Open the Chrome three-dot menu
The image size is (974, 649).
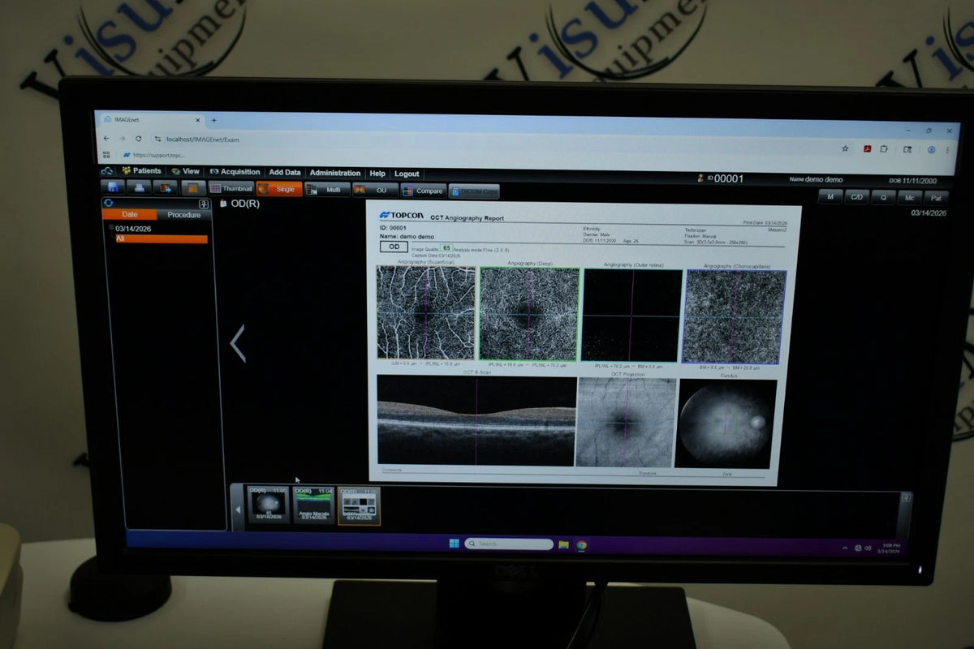click(948, 150)
